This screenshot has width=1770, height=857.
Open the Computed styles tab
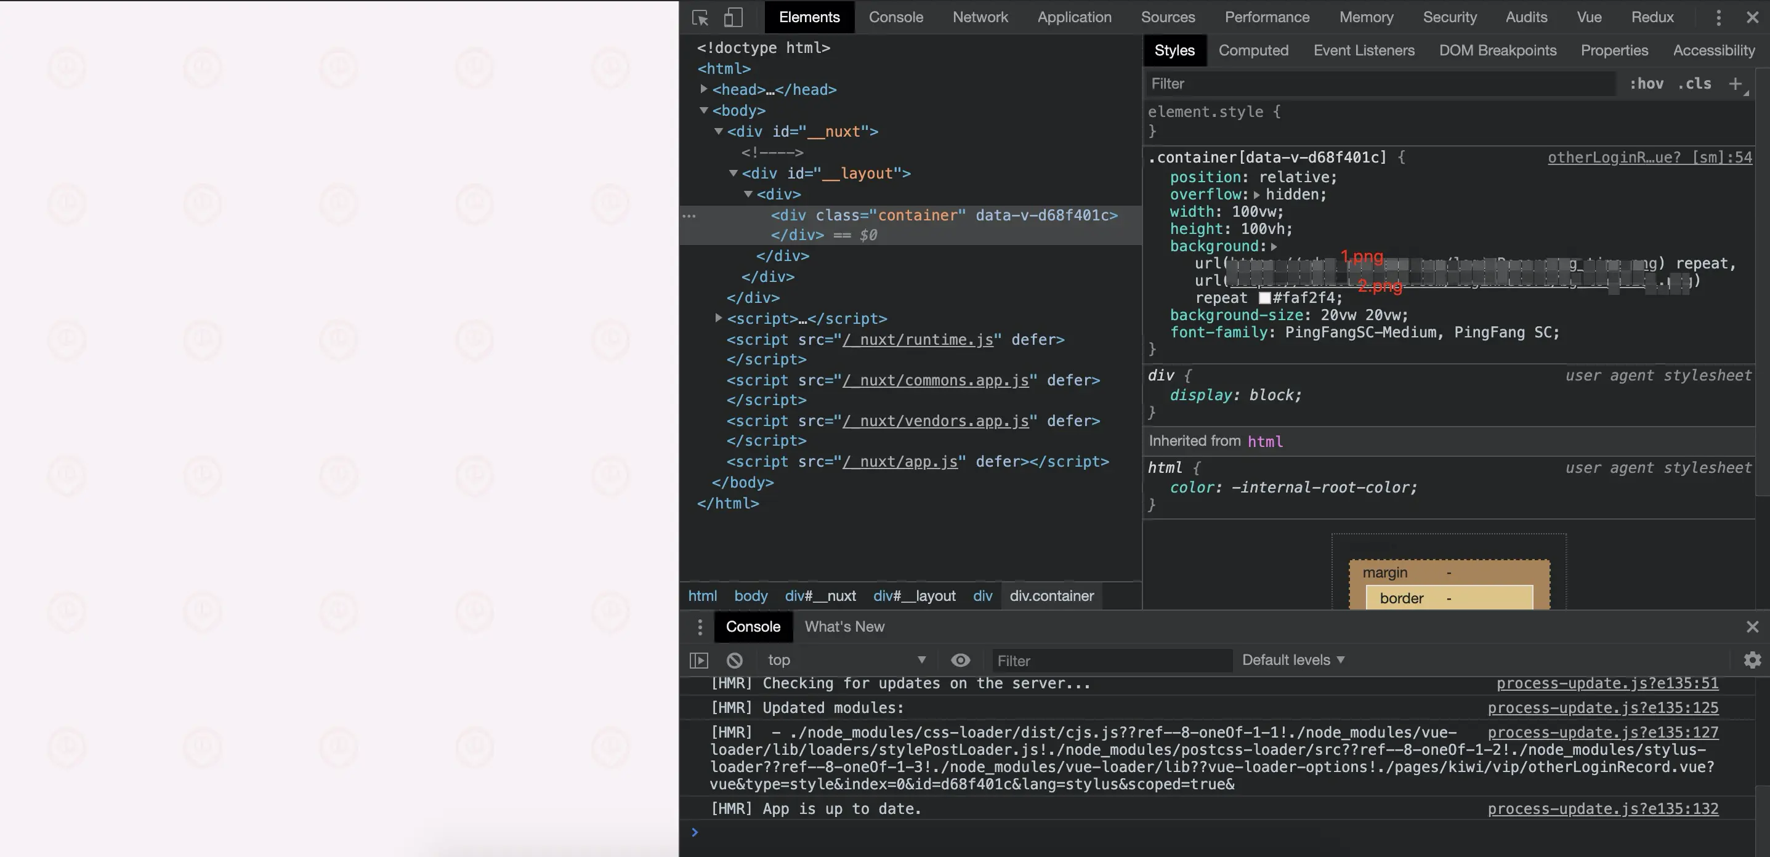click(x=1253, y=50)
